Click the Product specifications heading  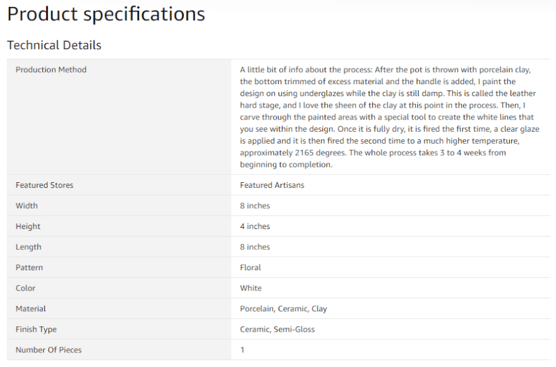pos(106,14)
